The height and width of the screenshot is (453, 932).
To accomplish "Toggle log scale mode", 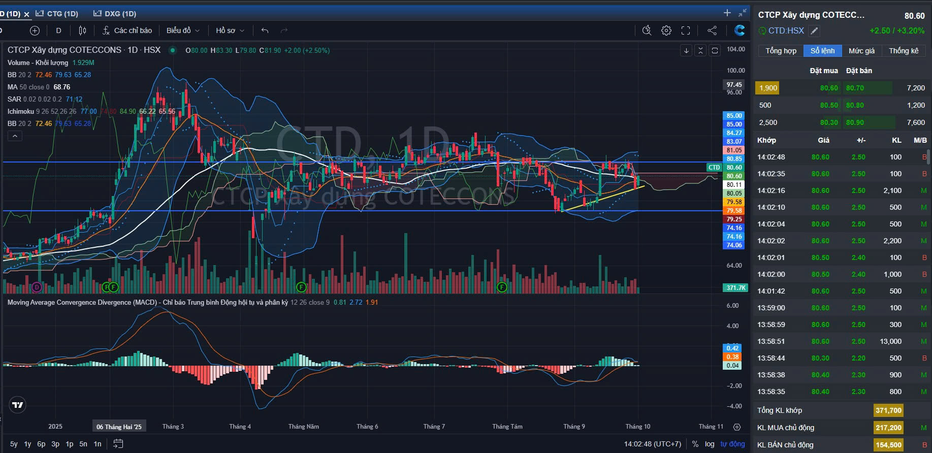I will pos(710,444).
